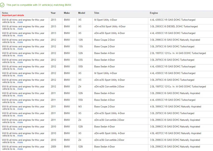Click the '2009' year cell
Image resolution: width=213 pixels, height=151 pixels.
(54, 146)
